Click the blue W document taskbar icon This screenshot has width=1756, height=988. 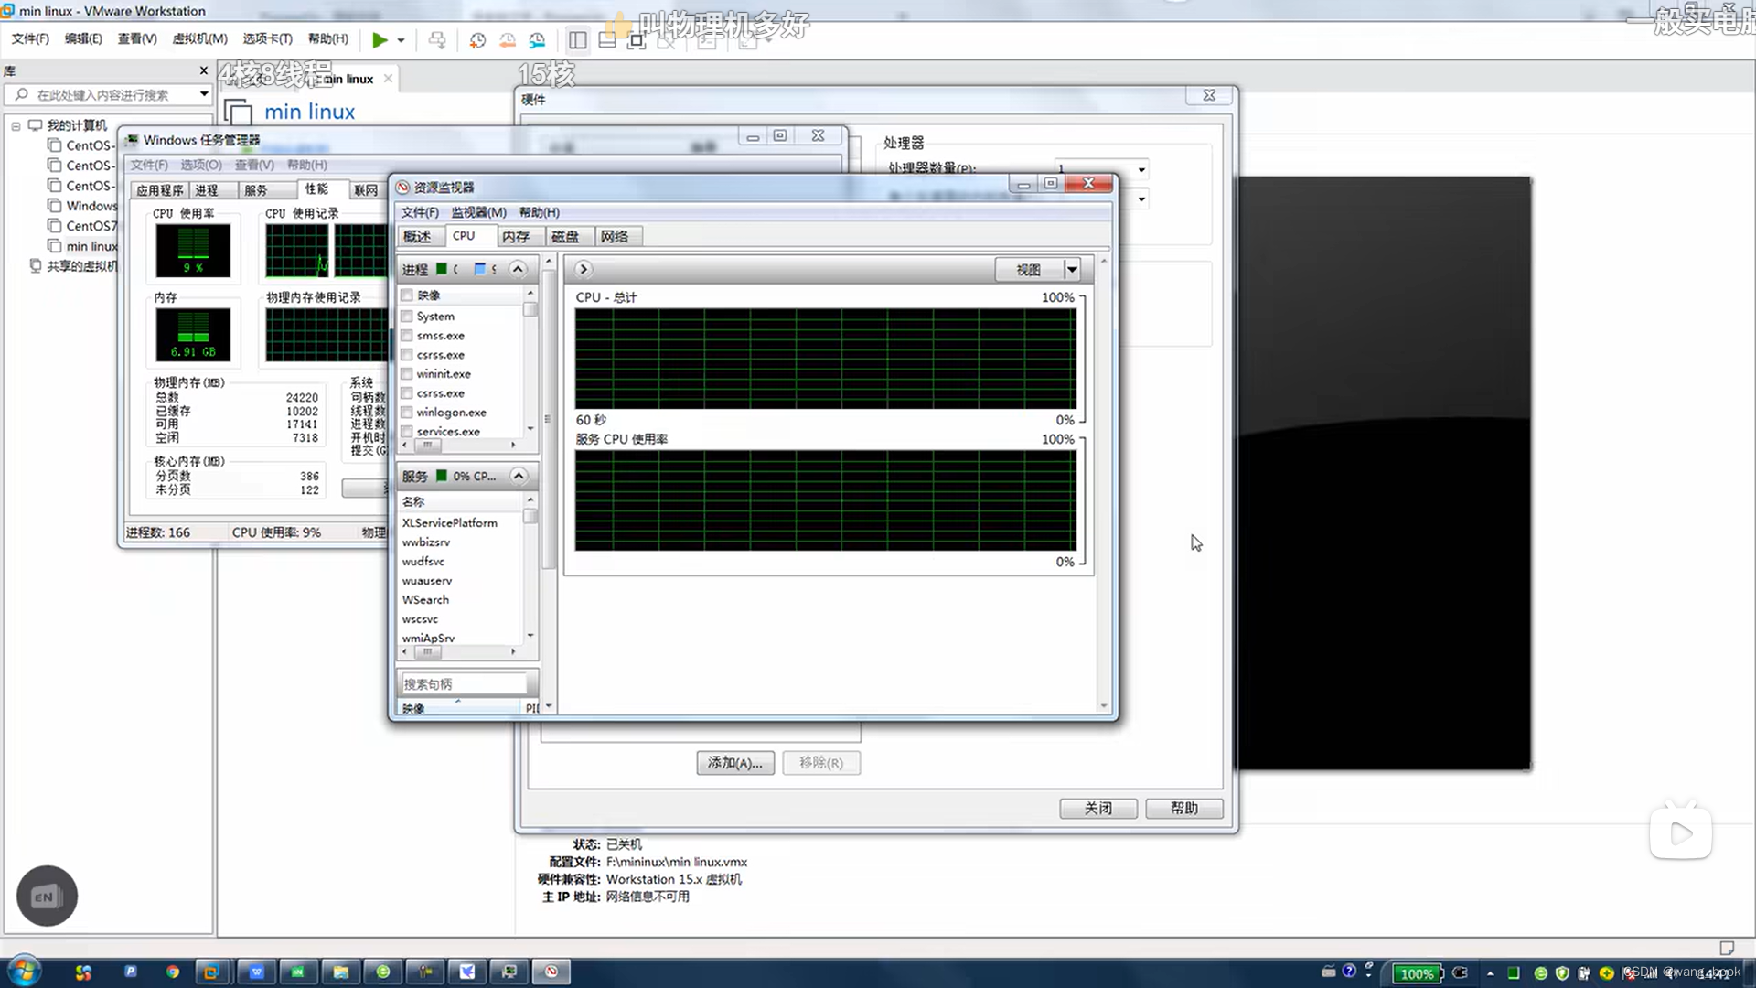coord(256,972)
